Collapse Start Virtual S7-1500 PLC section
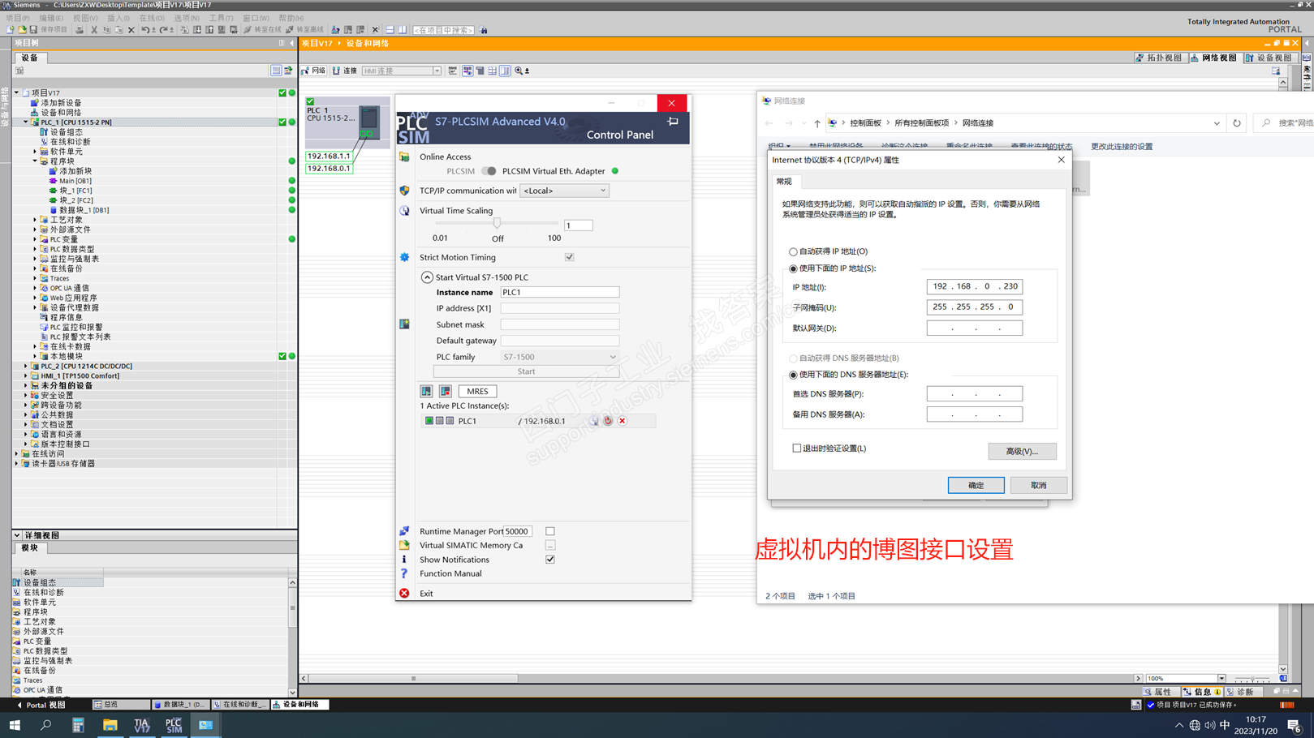Viewport: 1314px width, 738px height. click(x=427, y=277)
